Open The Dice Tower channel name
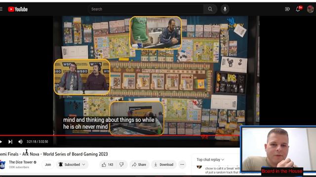Viewport: 316px width, 177px height. click(x=21, y=162)
